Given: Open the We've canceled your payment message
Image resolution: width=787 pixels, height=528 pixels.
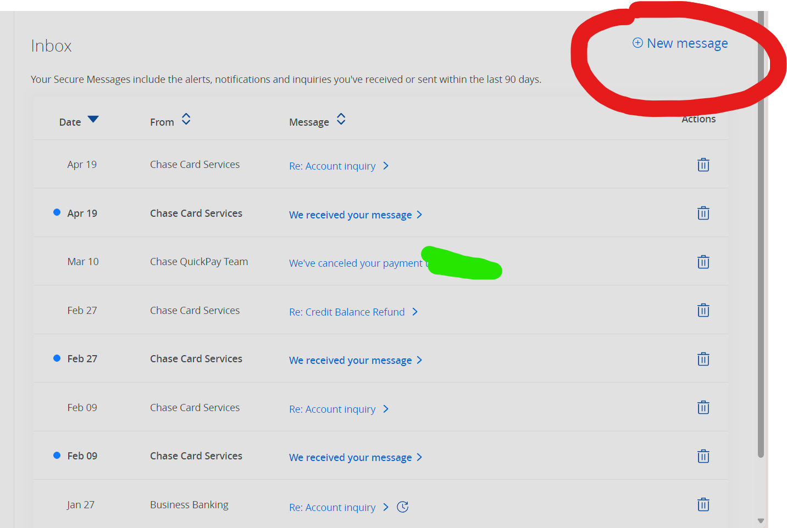Looking at the screenshot, I should (356, 263).
